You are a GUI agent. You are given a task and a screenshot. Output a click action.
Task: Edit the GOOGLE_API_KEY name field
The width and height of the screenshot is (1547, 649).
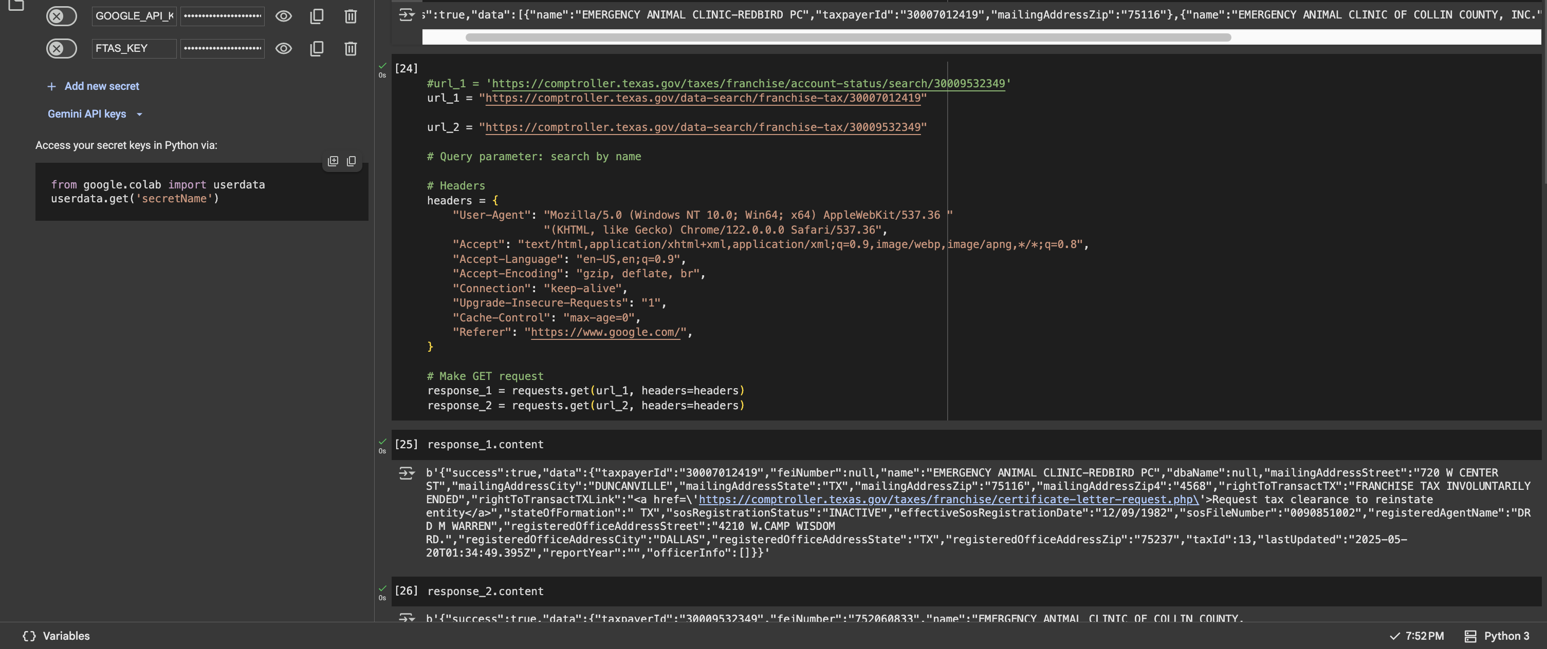click(x=134, y=16)
